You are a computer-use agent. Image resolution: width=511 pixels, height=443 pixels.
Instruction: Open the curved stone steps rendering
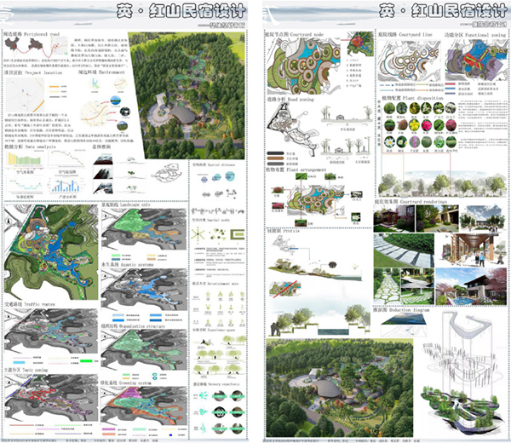[x=404, y=250]
